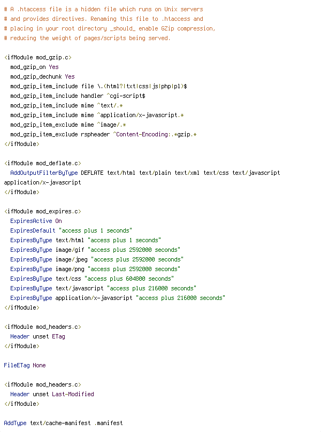The width and height of the screenshot is (321, 432).
Task: Click the Header unset ETag line
Action: tap(38, 336)
